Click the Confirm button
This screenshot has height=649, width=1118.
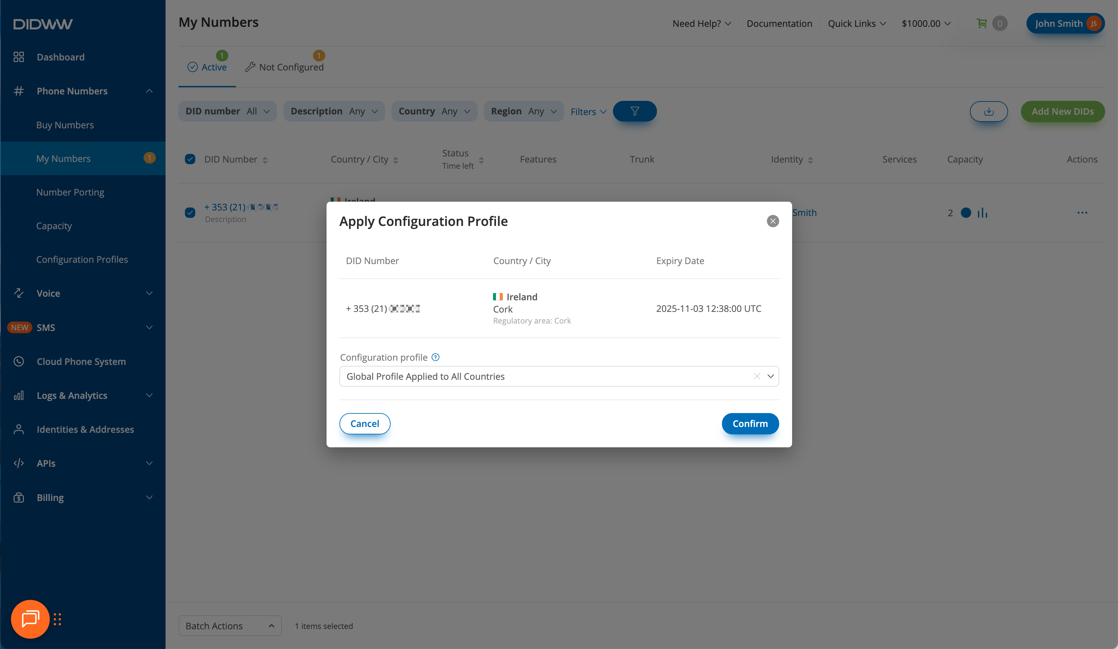tap(750, 424)
